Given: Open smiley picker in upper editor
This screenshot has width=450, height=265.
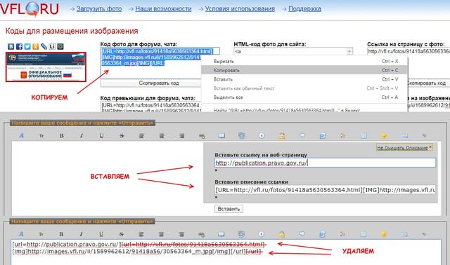Looking at the screenshot, I should point(384,135).
